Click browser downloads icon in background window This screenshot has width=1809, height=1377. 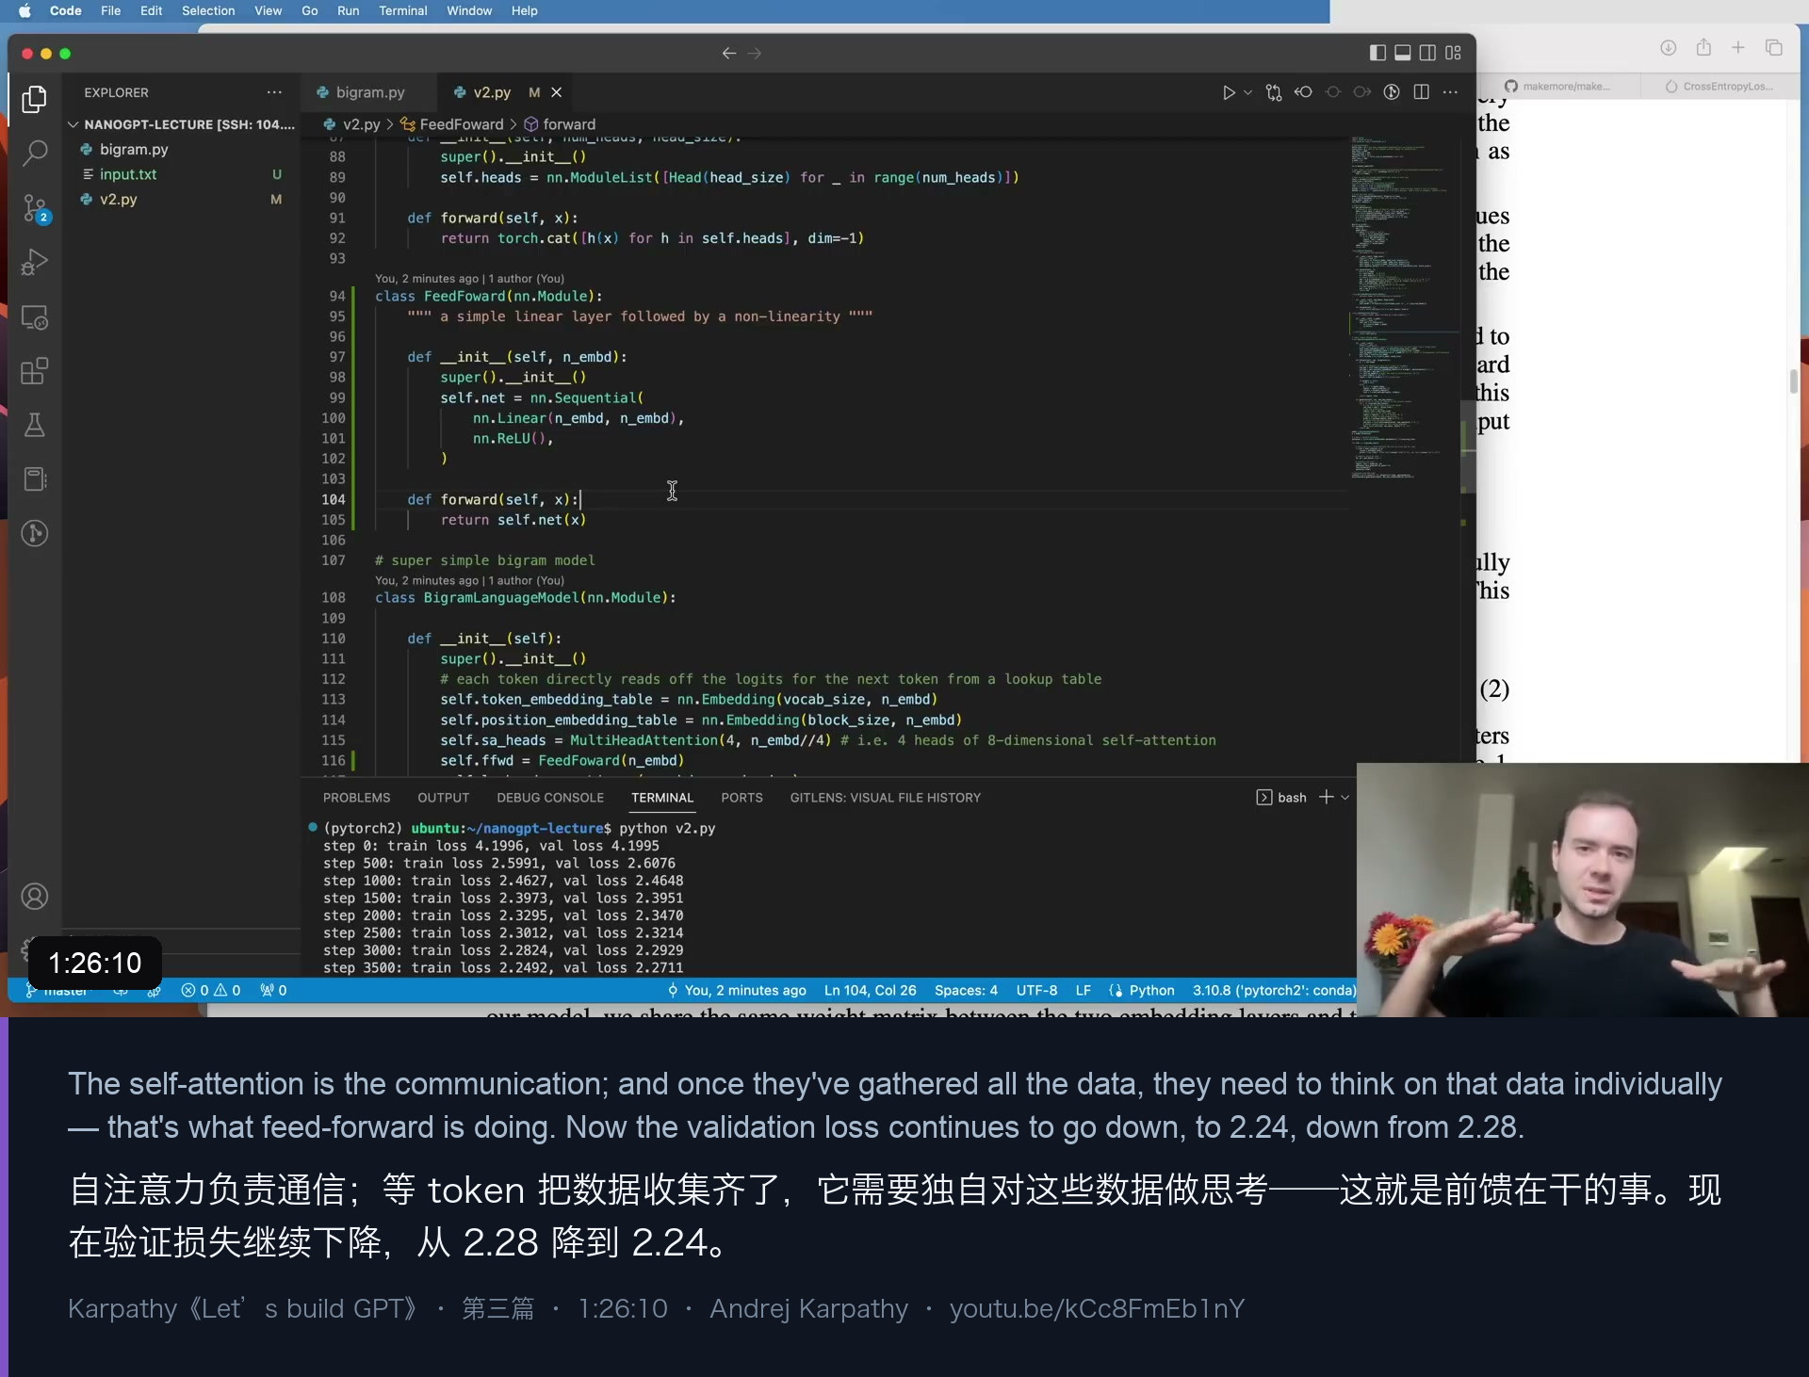pyautogui.click(x=1668, y=47)
